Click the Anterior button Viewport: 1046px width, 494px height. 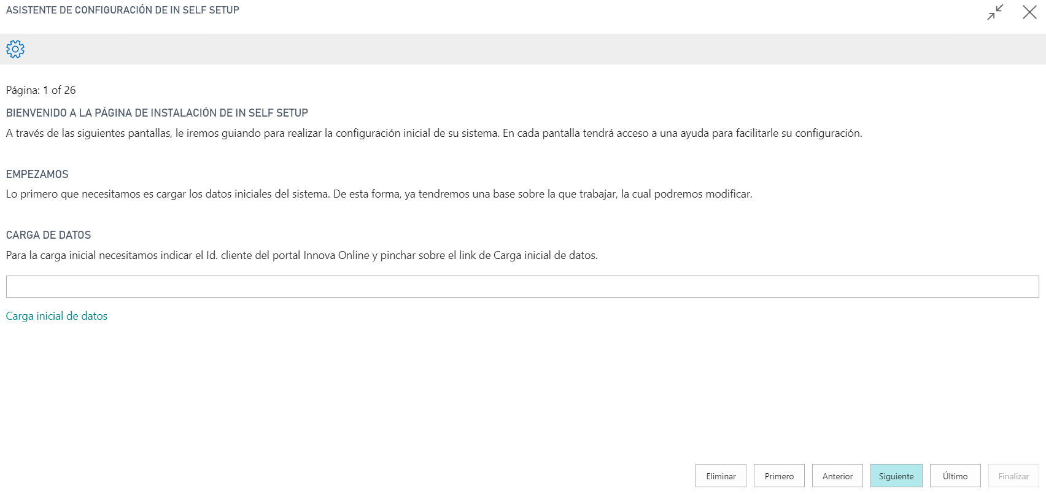point(837,476)
